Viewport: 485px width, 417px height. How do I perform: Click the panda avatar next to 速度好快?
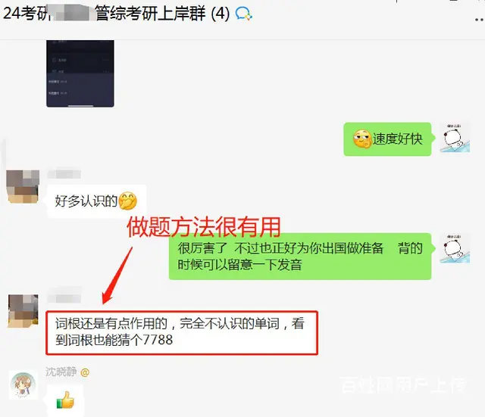pyautogui.click(x=455, y=138)
